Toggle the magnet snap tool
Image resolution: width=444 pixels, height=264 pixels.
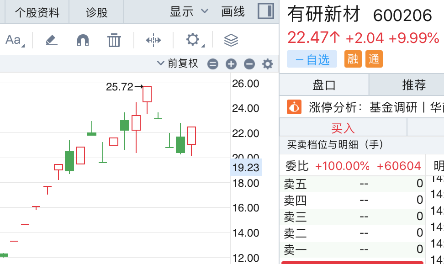83,40
